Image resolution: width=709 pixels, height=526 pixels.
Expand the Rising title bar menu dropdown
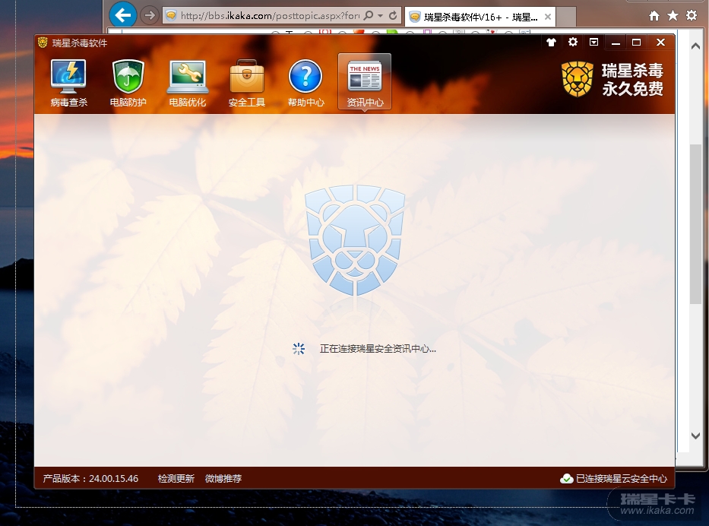(593, 42)
